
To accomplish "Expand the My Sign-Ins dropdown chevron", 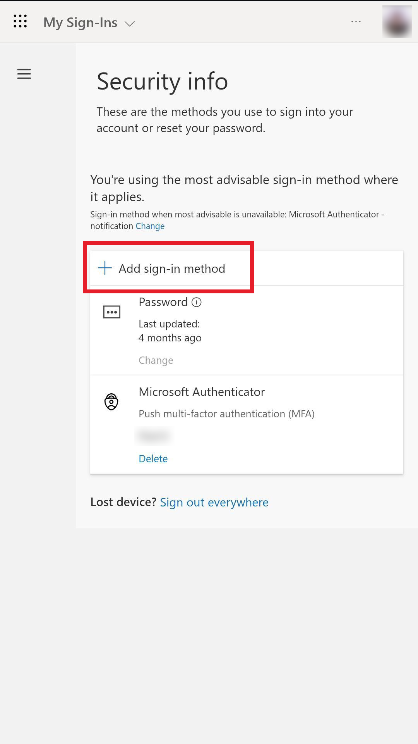I will (130, 24).
